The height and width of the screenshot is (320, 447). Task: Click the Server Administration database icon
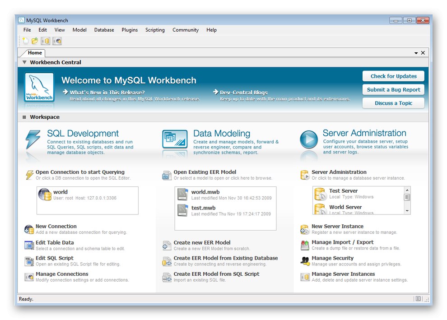305,175
